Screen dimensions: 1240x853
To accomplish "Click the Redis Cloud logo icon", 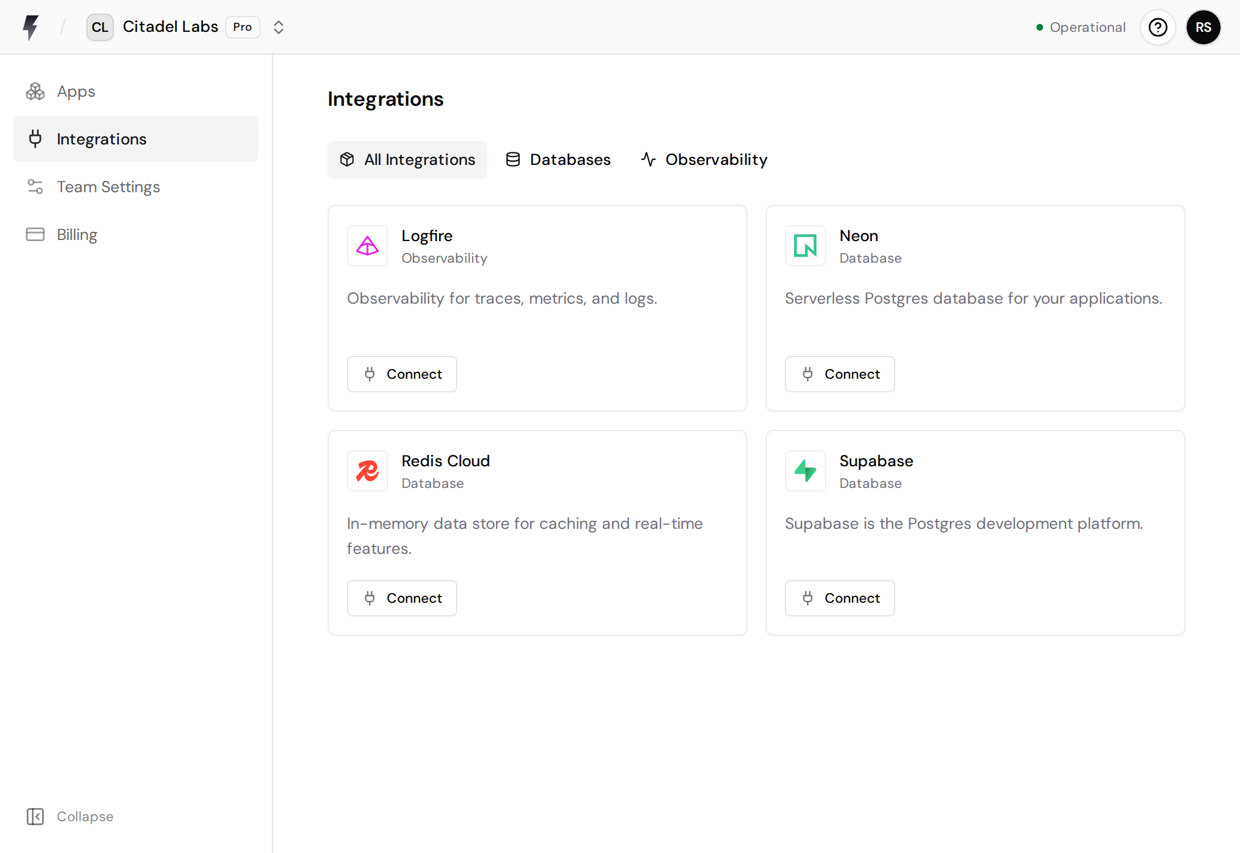I will (367, 471).
